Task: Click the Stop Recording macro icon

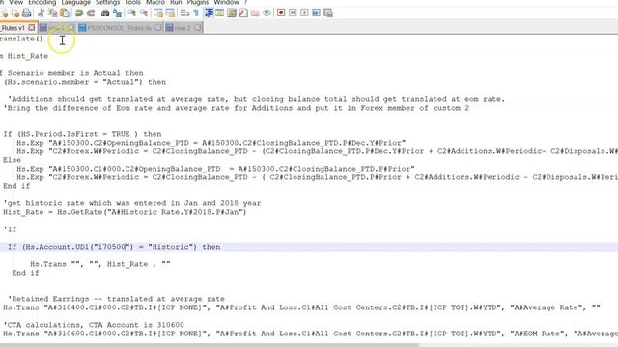Action: [293, 13]
